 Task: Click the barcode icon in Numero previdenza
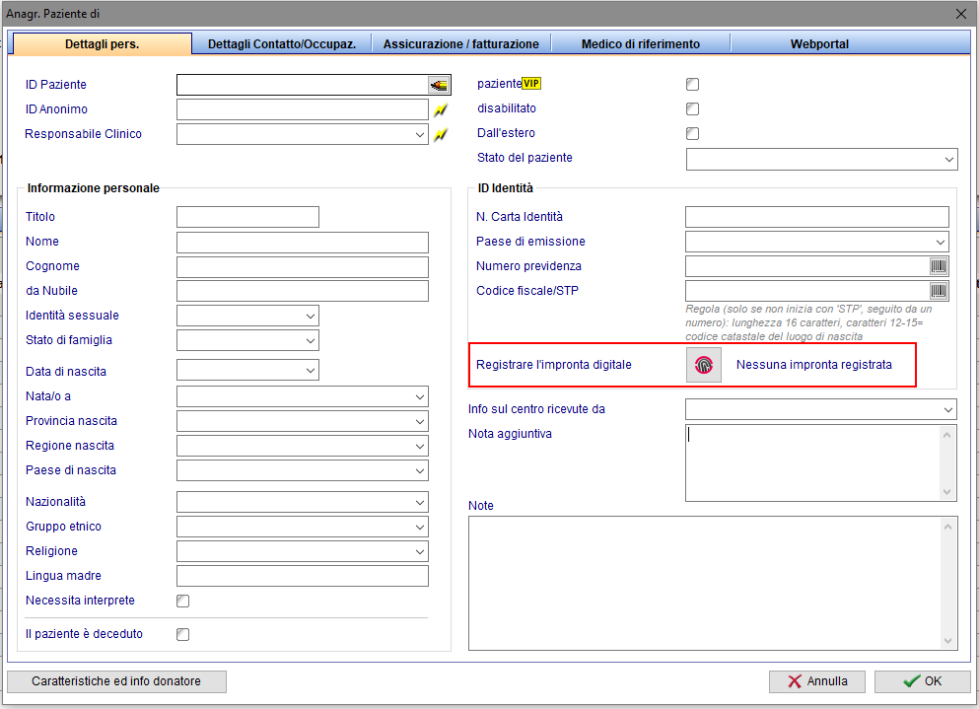click(x=939, y=266)
